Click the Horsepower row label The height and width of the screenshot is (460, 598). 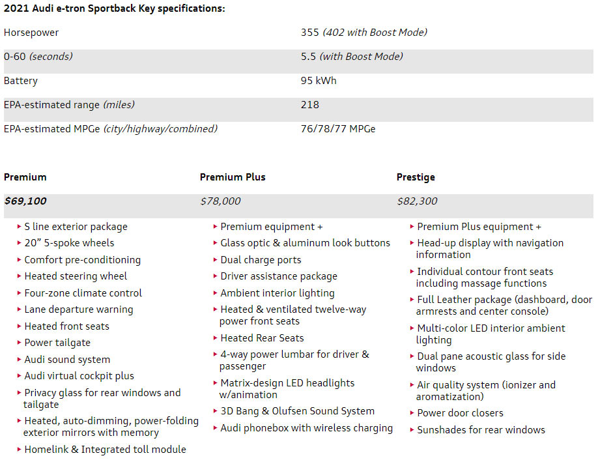tap(31, 33)
